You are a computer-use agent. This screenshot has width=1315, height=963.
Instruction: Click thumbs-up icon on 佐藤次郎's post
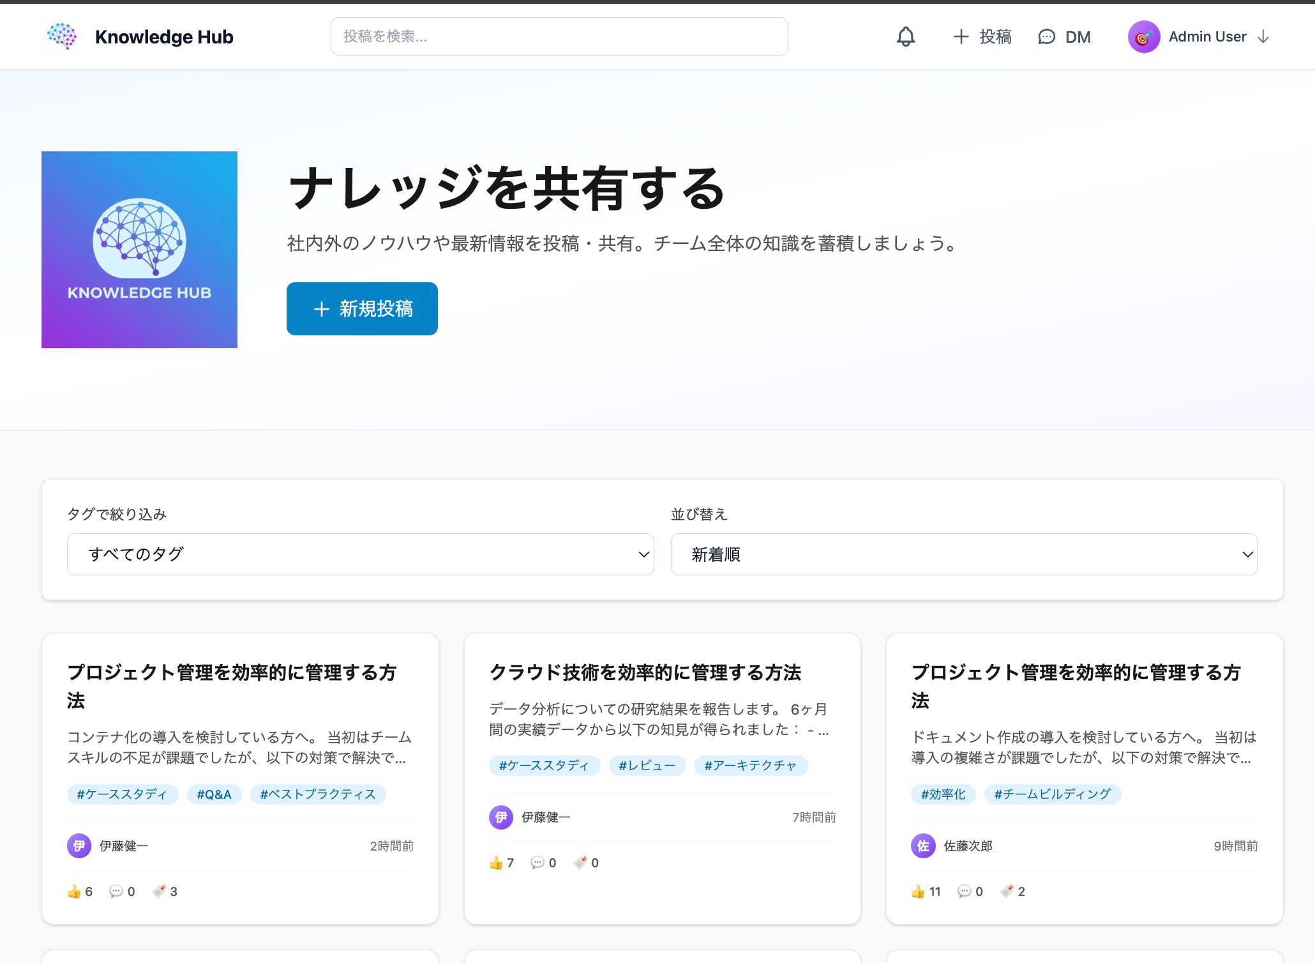coord(918,891)
